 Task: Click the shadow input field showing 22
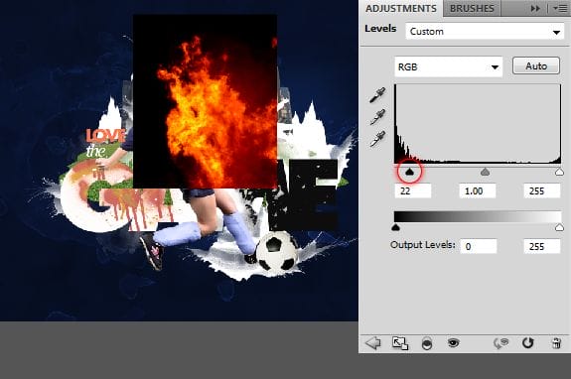[x=413, y=190]
